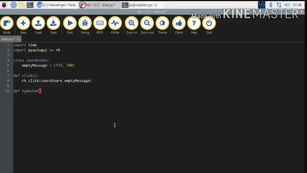Quit the Mu editor
The width and height of the screenshot is (307, 173).
(209, 25)
